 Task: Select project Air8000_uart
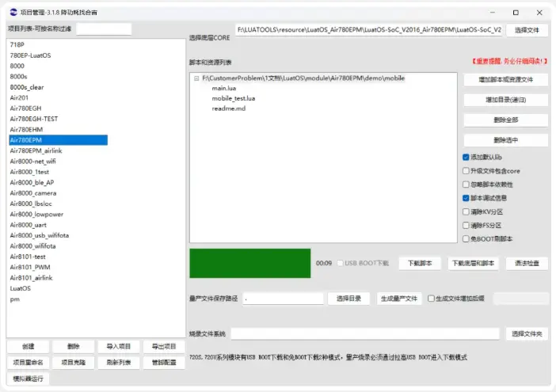[29, 225]
